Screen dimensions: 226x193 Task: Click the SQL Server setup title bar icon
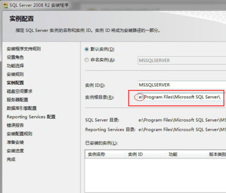5,6
